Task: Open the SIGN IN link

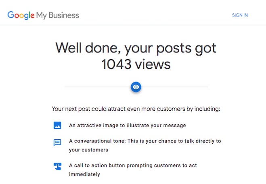Action: (240, 15)
